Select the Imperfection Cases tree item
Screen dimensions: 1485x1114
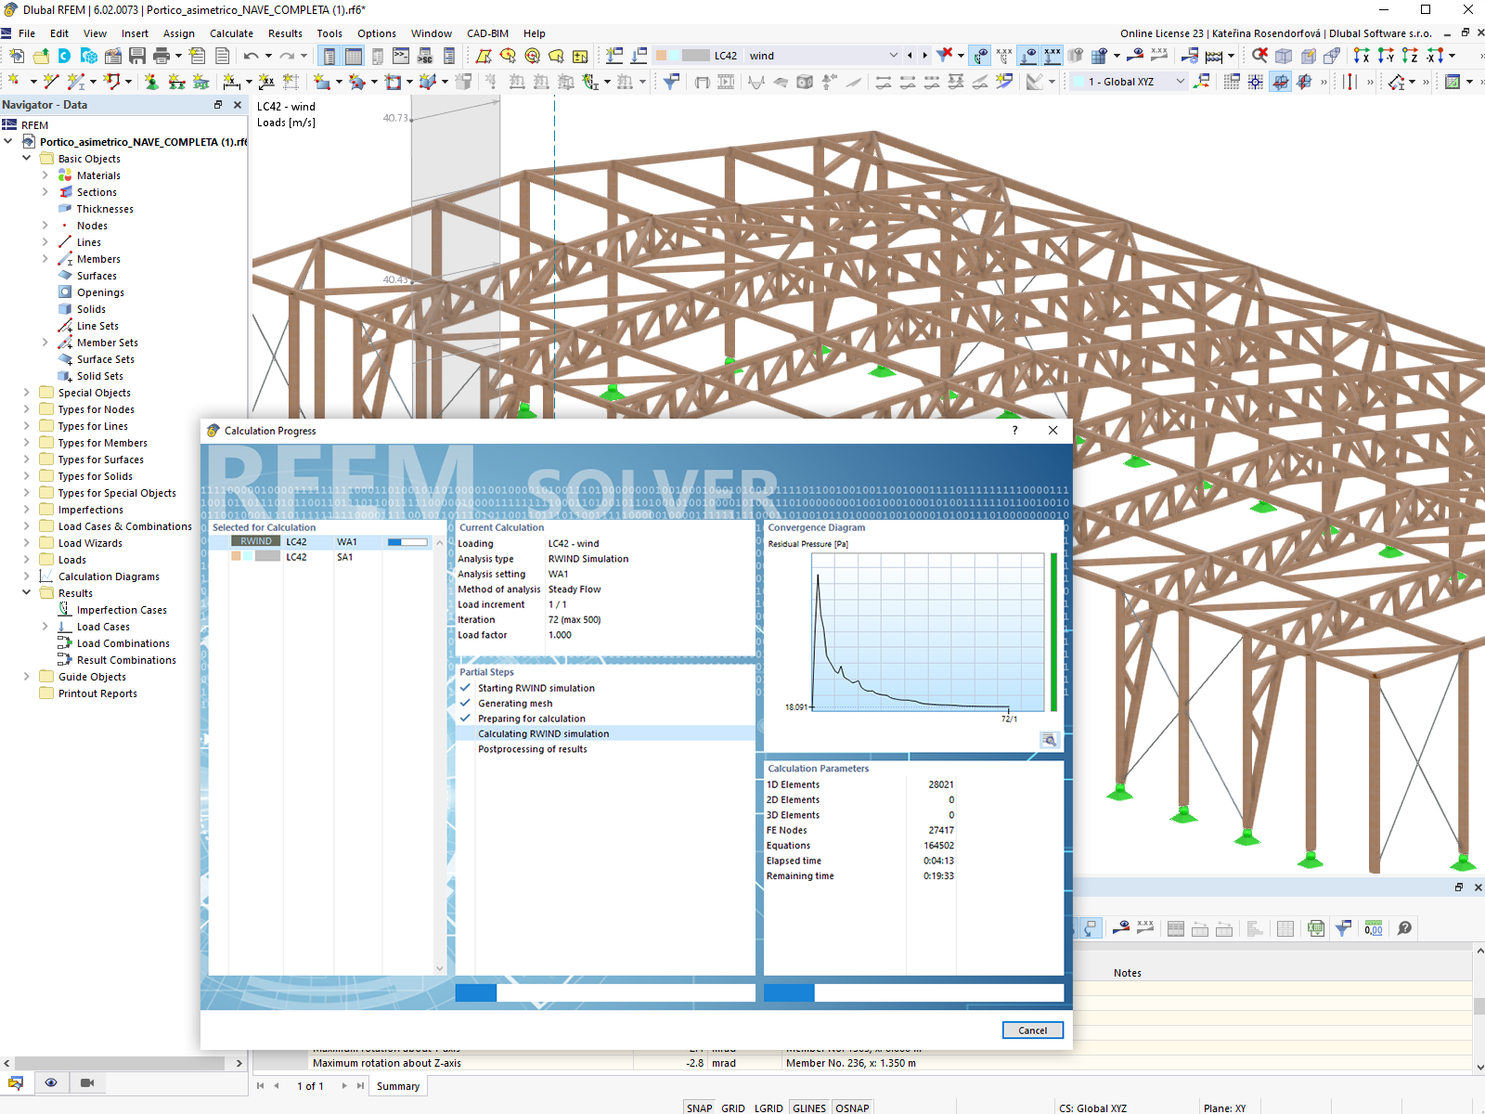(x=122, y=610)
